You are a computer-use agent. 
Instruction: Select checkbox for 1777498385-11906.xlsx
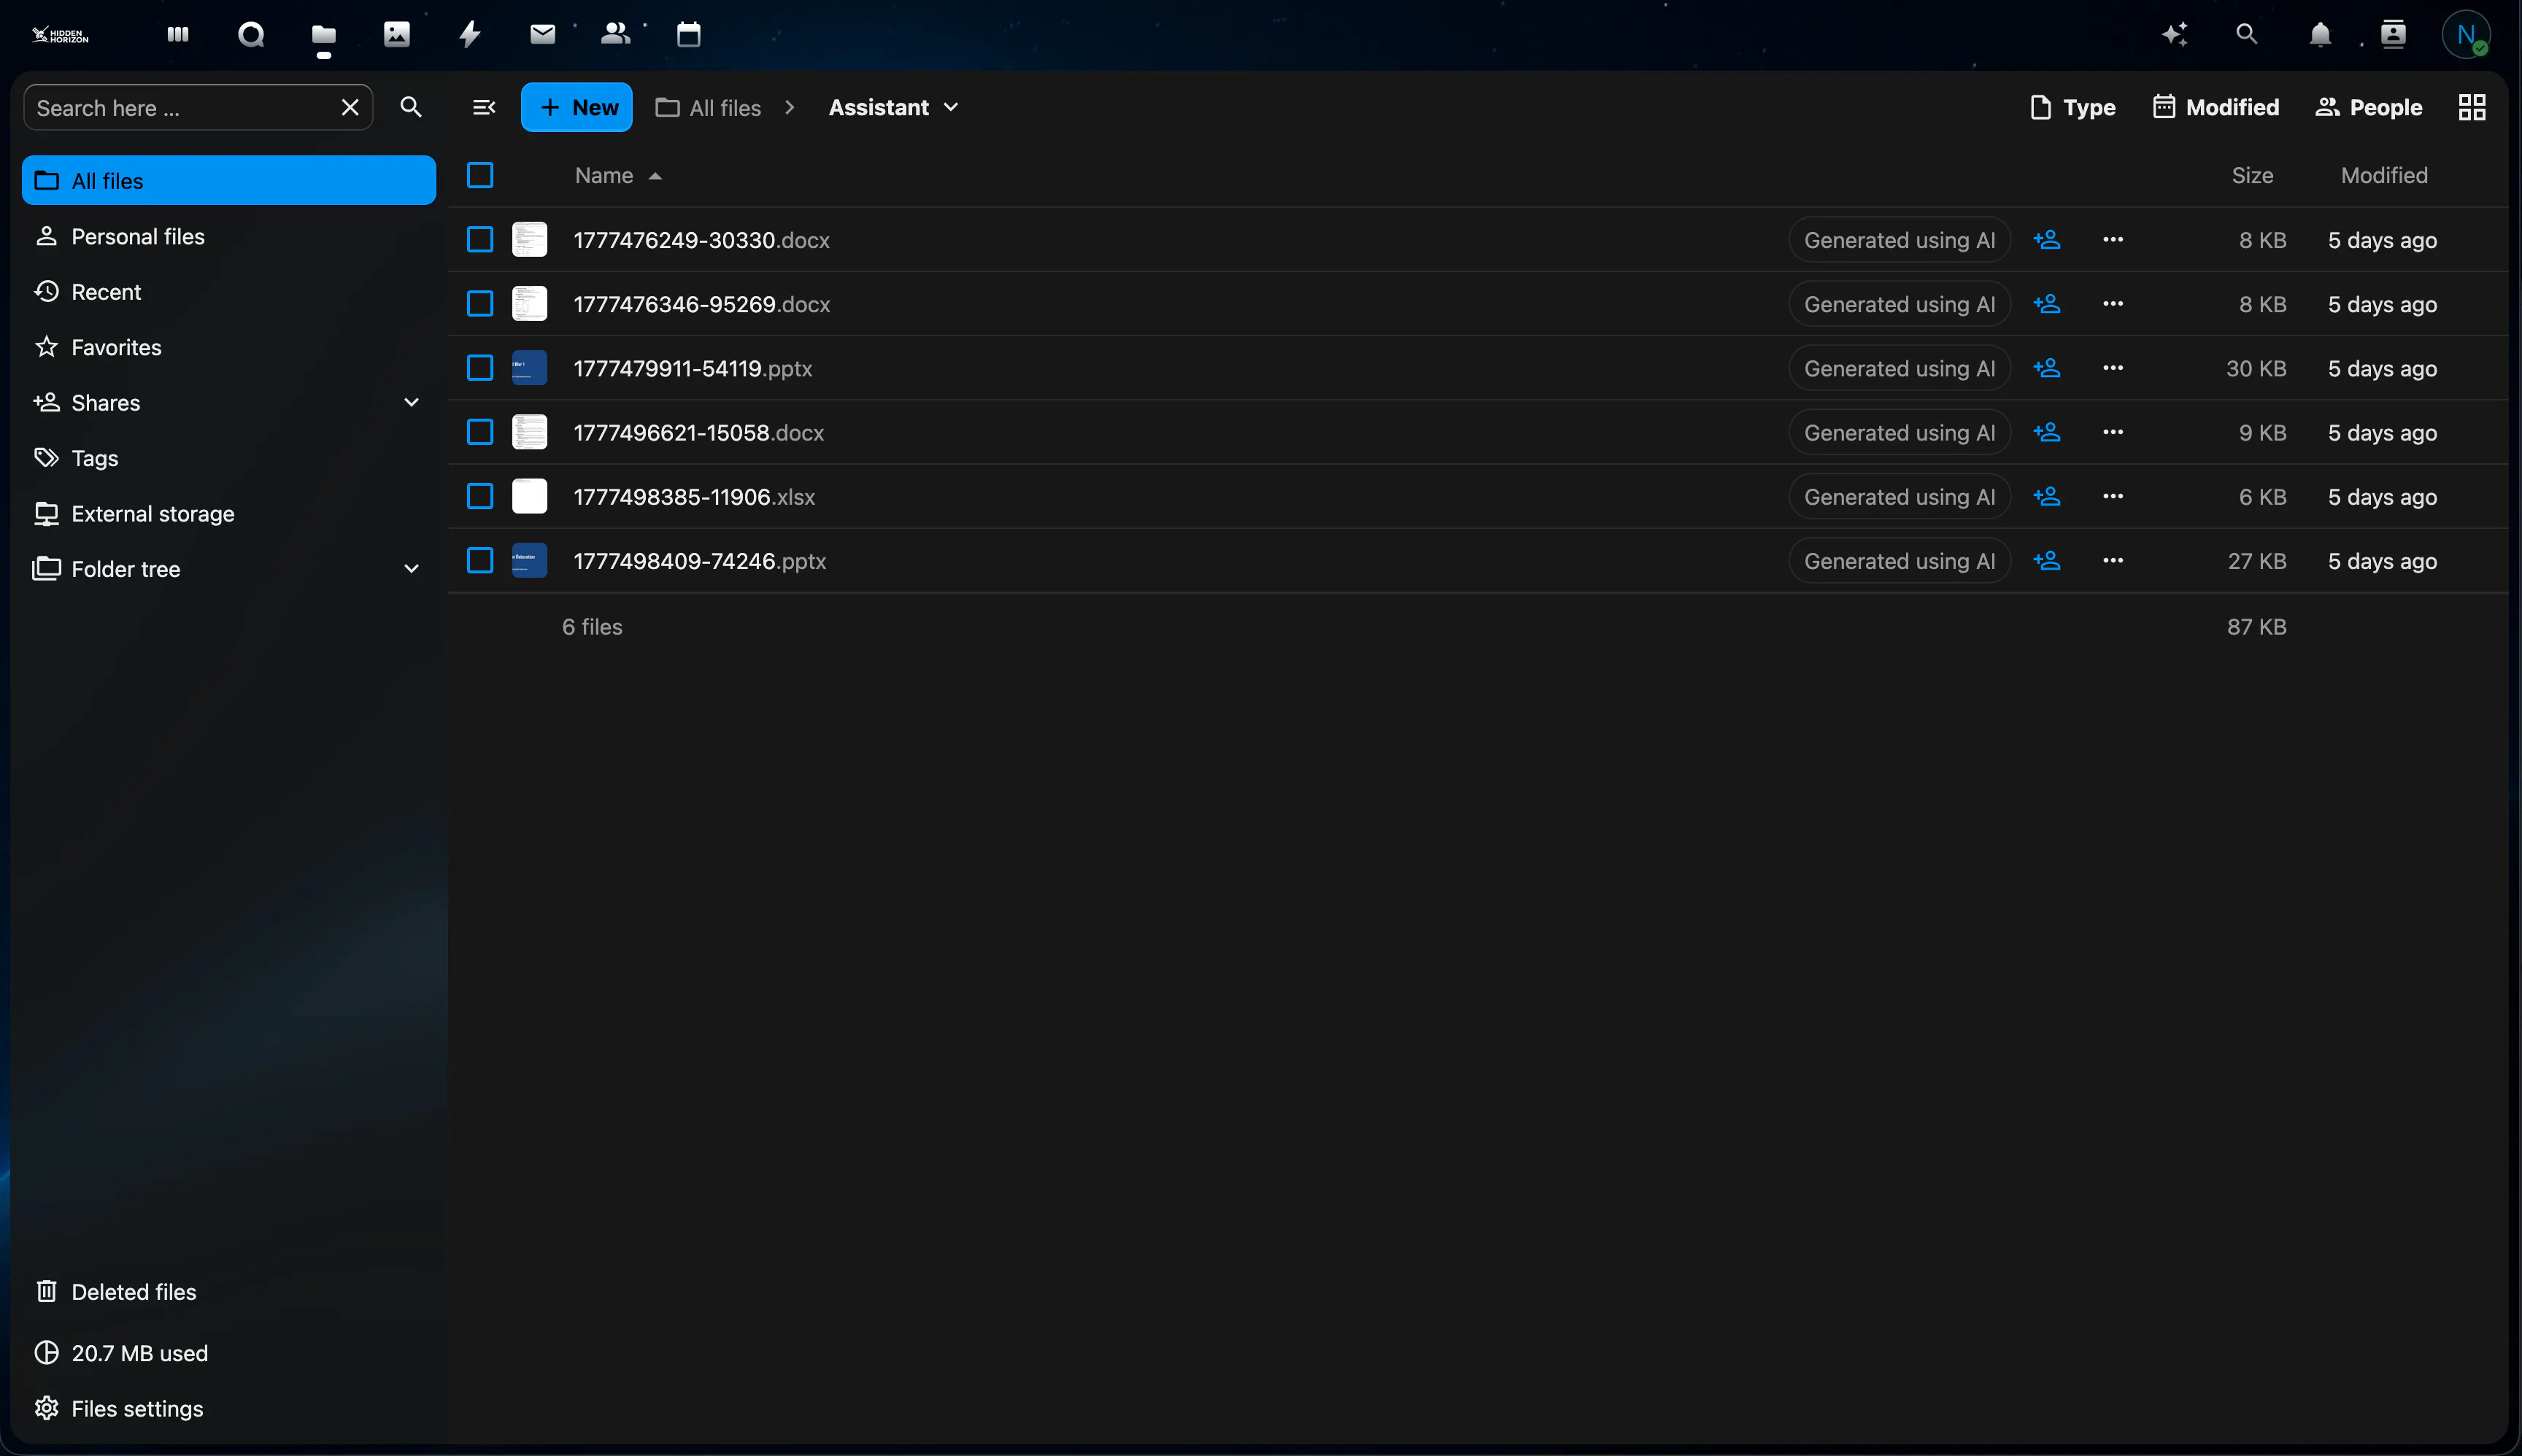[480, 496]
